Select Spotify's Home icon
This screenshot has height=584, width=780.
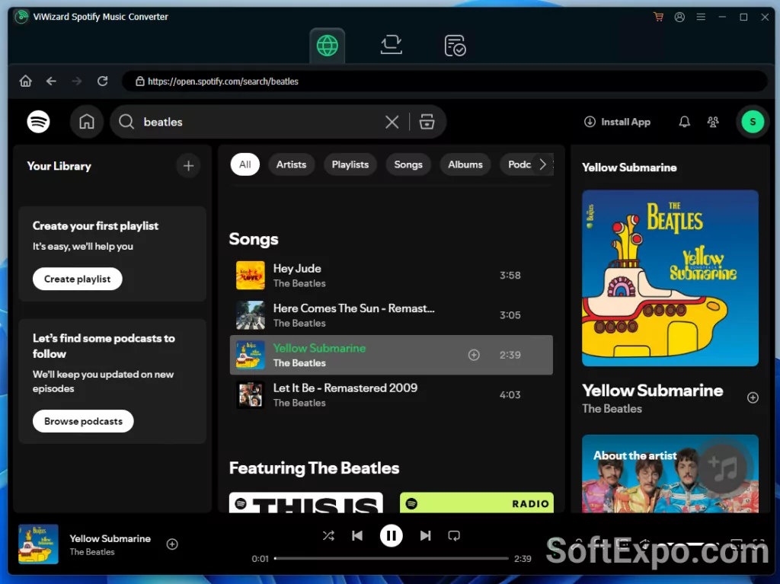86,121
